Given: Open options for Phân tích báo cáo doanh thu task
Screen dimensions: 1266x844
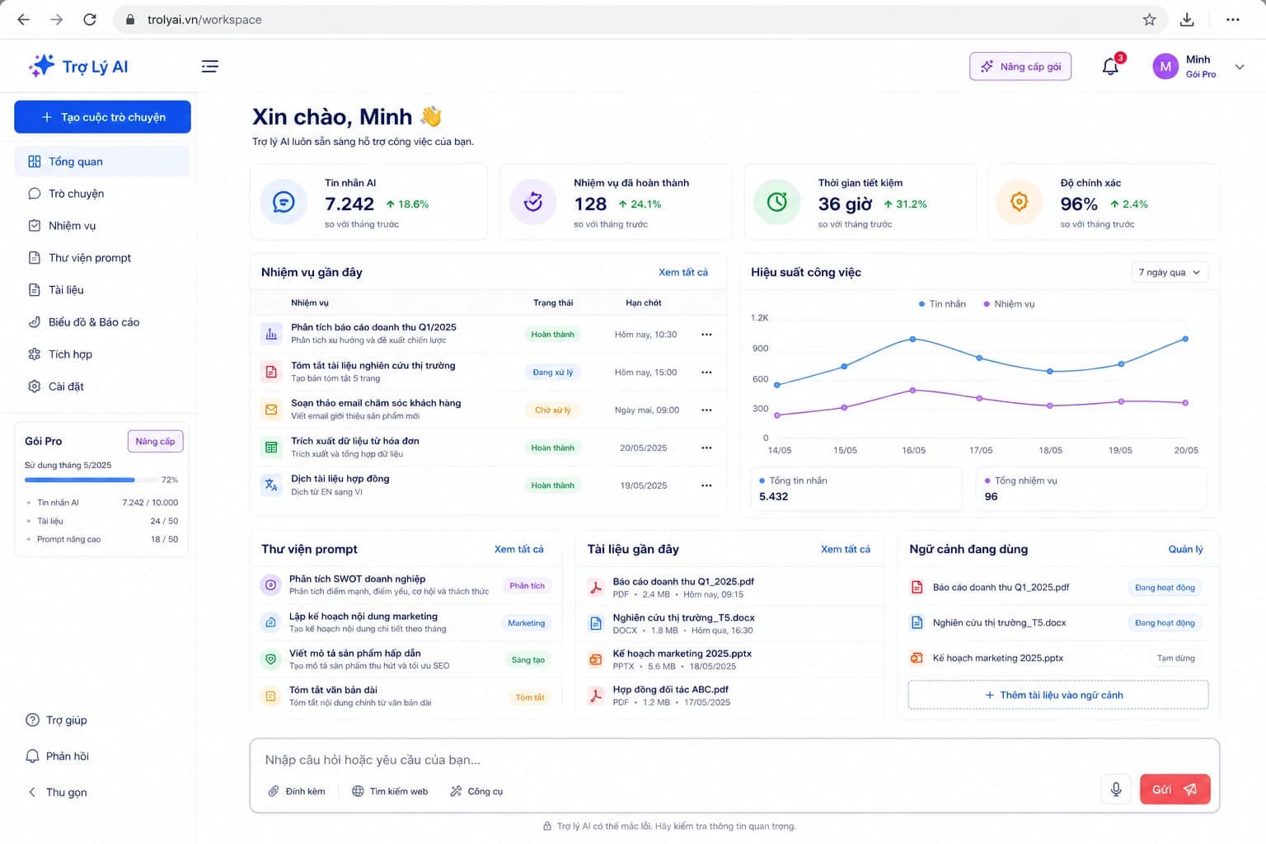Looking at the screenshot, I should [x=706, y=335].
